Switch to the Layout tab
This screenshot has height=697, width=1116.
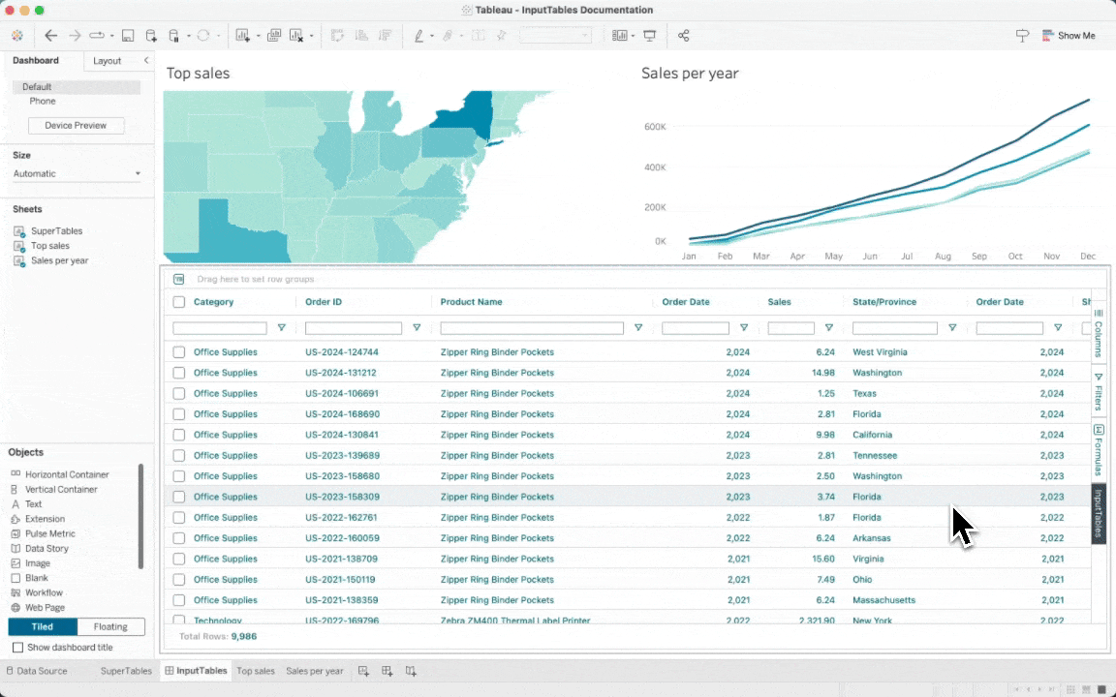107,61
